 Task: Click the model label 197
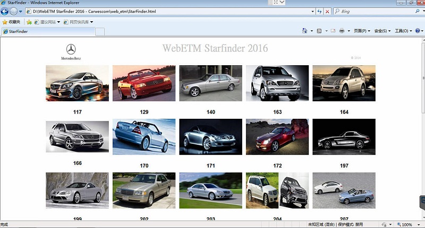pos(344,165)
